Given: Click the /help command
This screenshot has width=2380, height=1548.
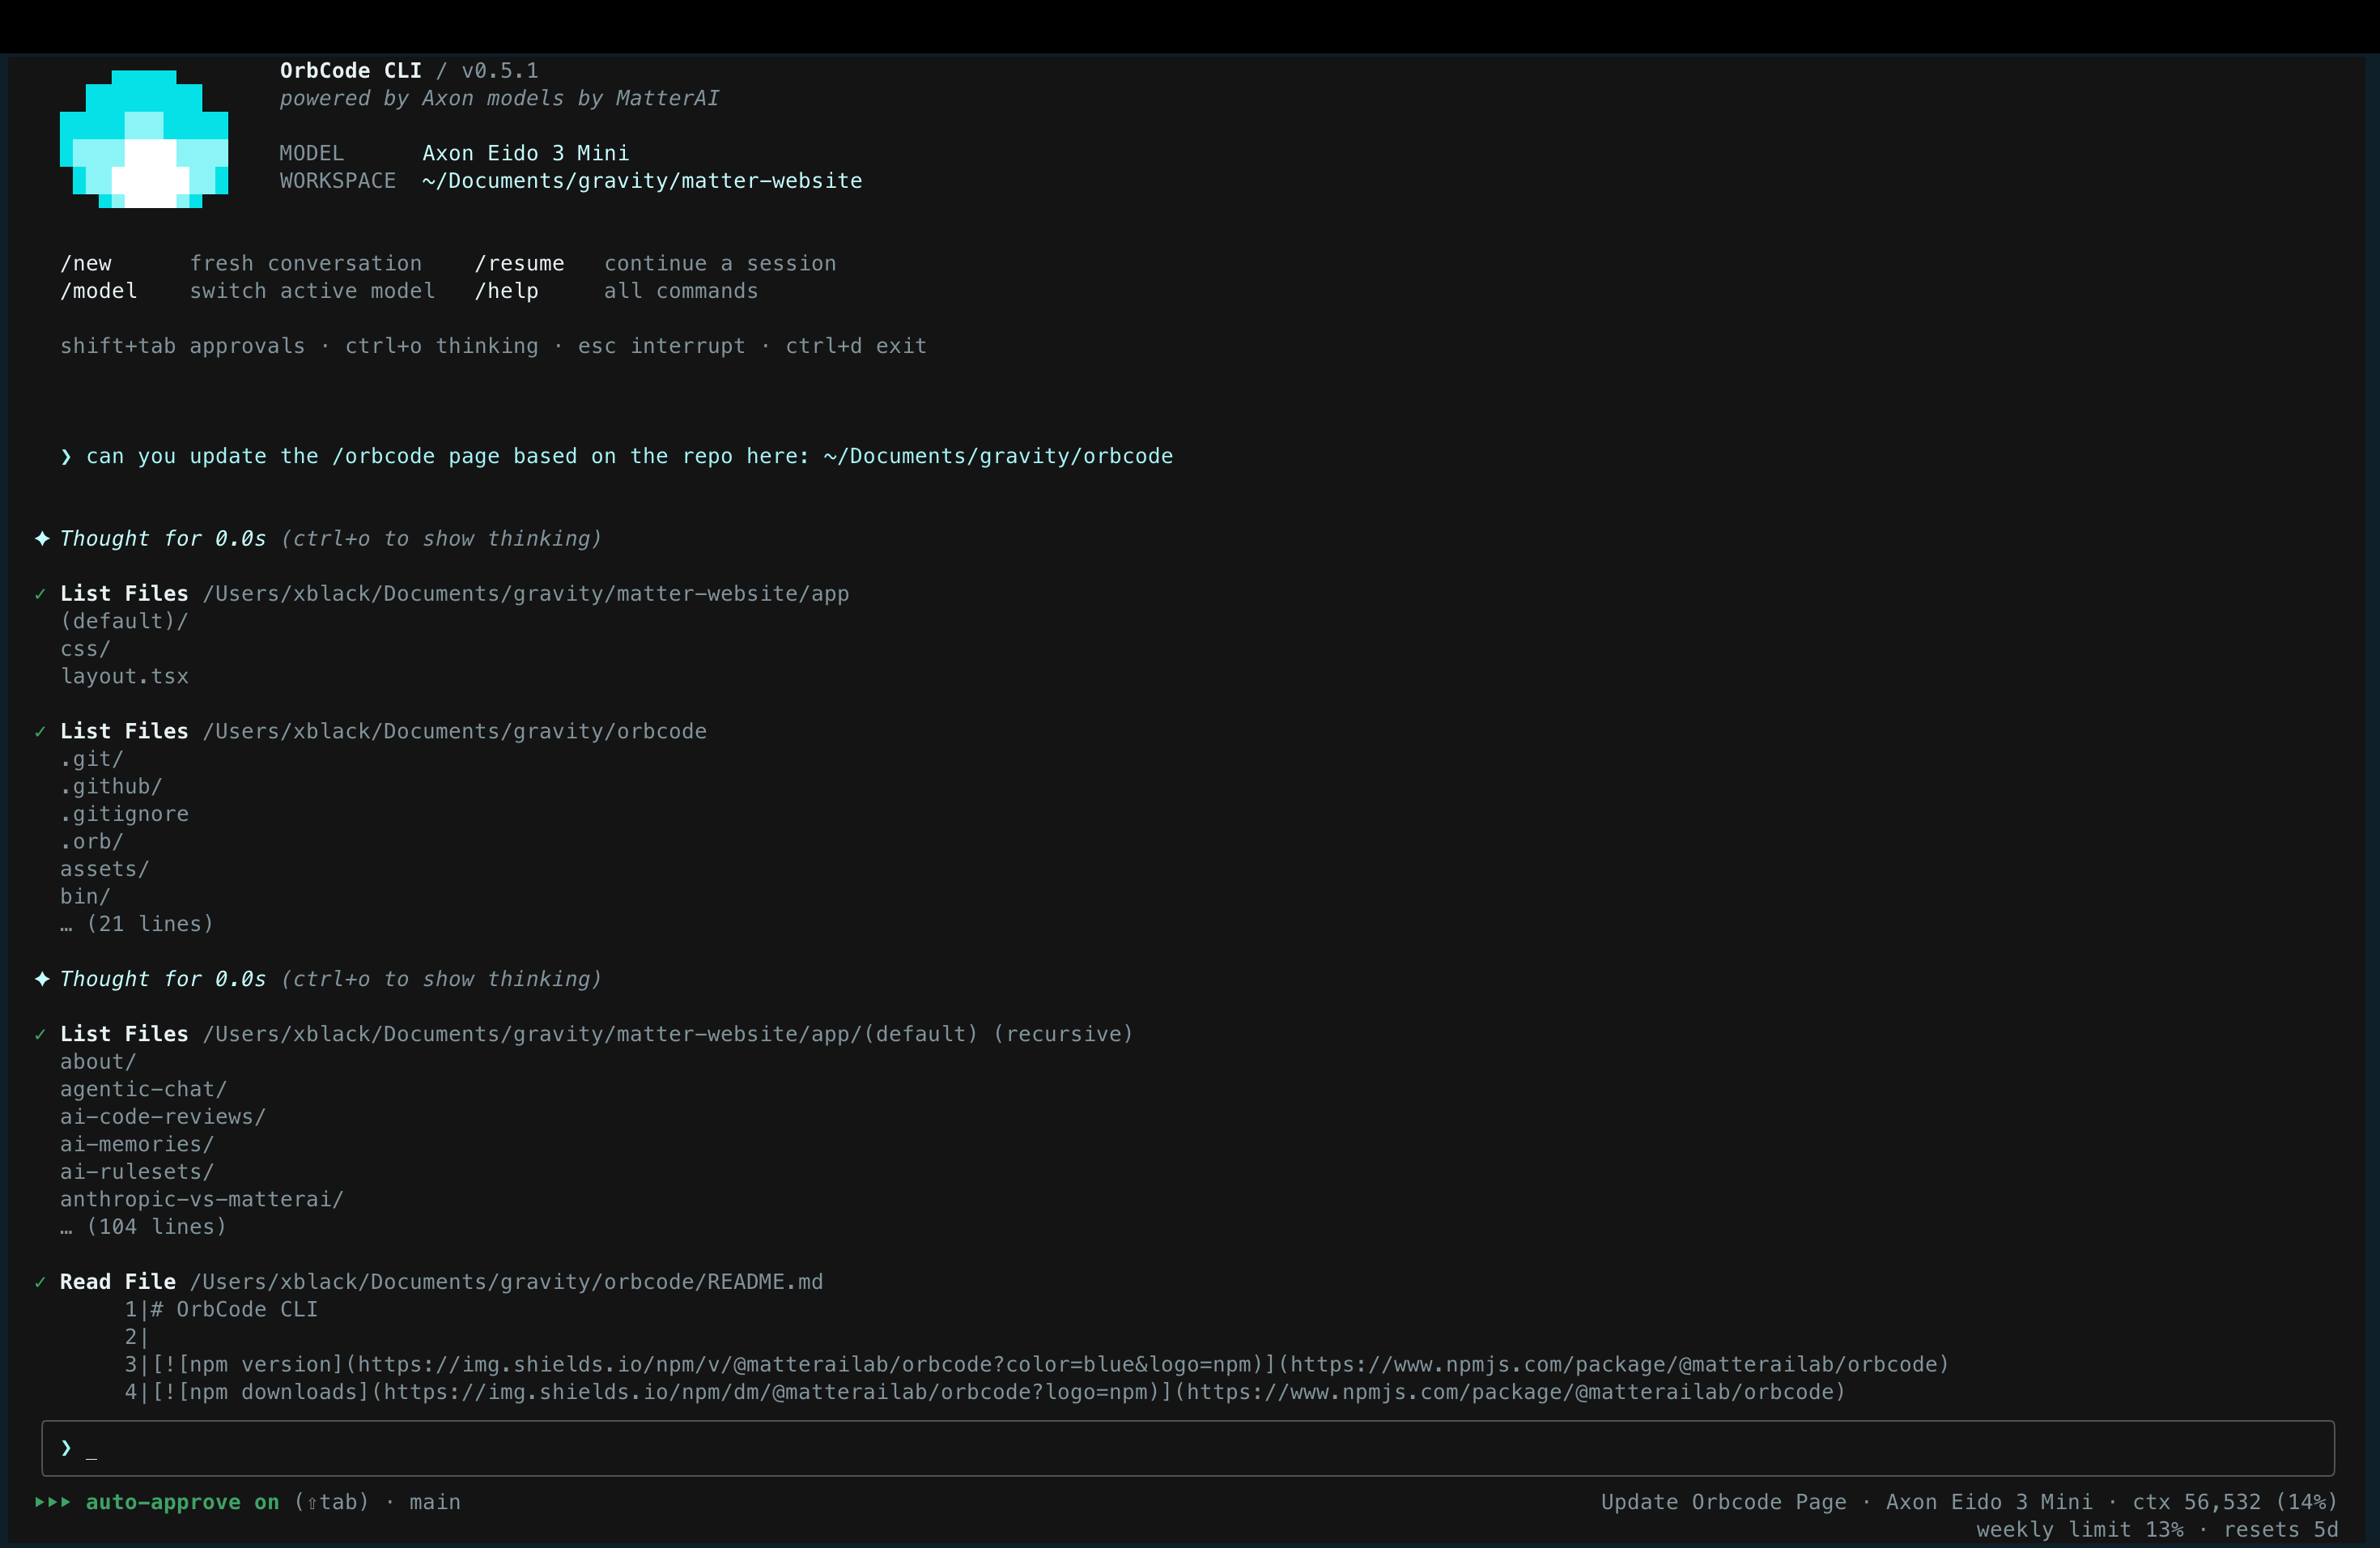Looking at the screenshot, I should [506, 291].
